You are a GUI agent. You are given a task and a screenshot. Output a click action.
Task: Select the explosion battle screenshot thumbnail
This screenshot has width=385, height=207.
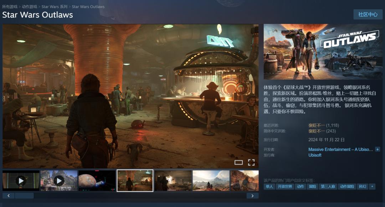(173, 181)
